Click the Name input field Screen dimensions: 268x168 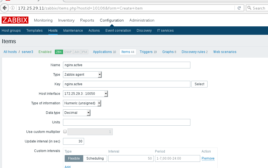127,65
